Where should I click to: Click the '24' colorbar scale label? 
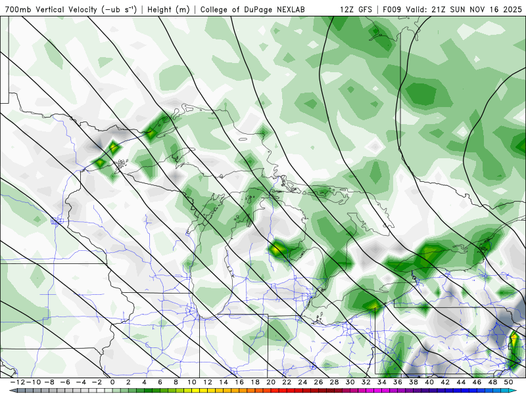pyautogui.click(x=302, y=382)
